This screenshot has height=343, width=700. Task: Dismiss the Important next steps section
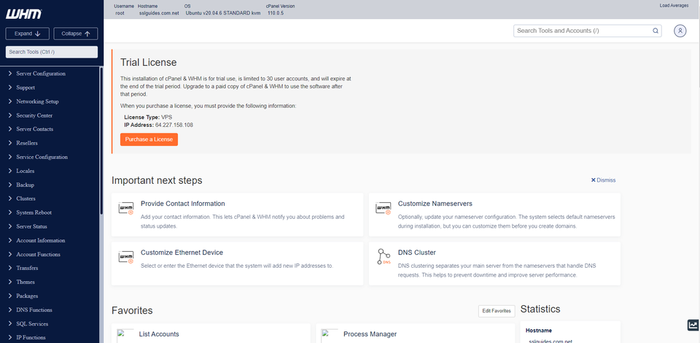tap(603, 180)
